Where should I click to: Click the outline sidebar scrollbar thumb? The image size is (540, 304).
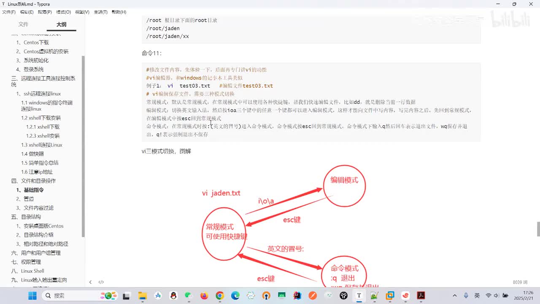tap(83, 146)
